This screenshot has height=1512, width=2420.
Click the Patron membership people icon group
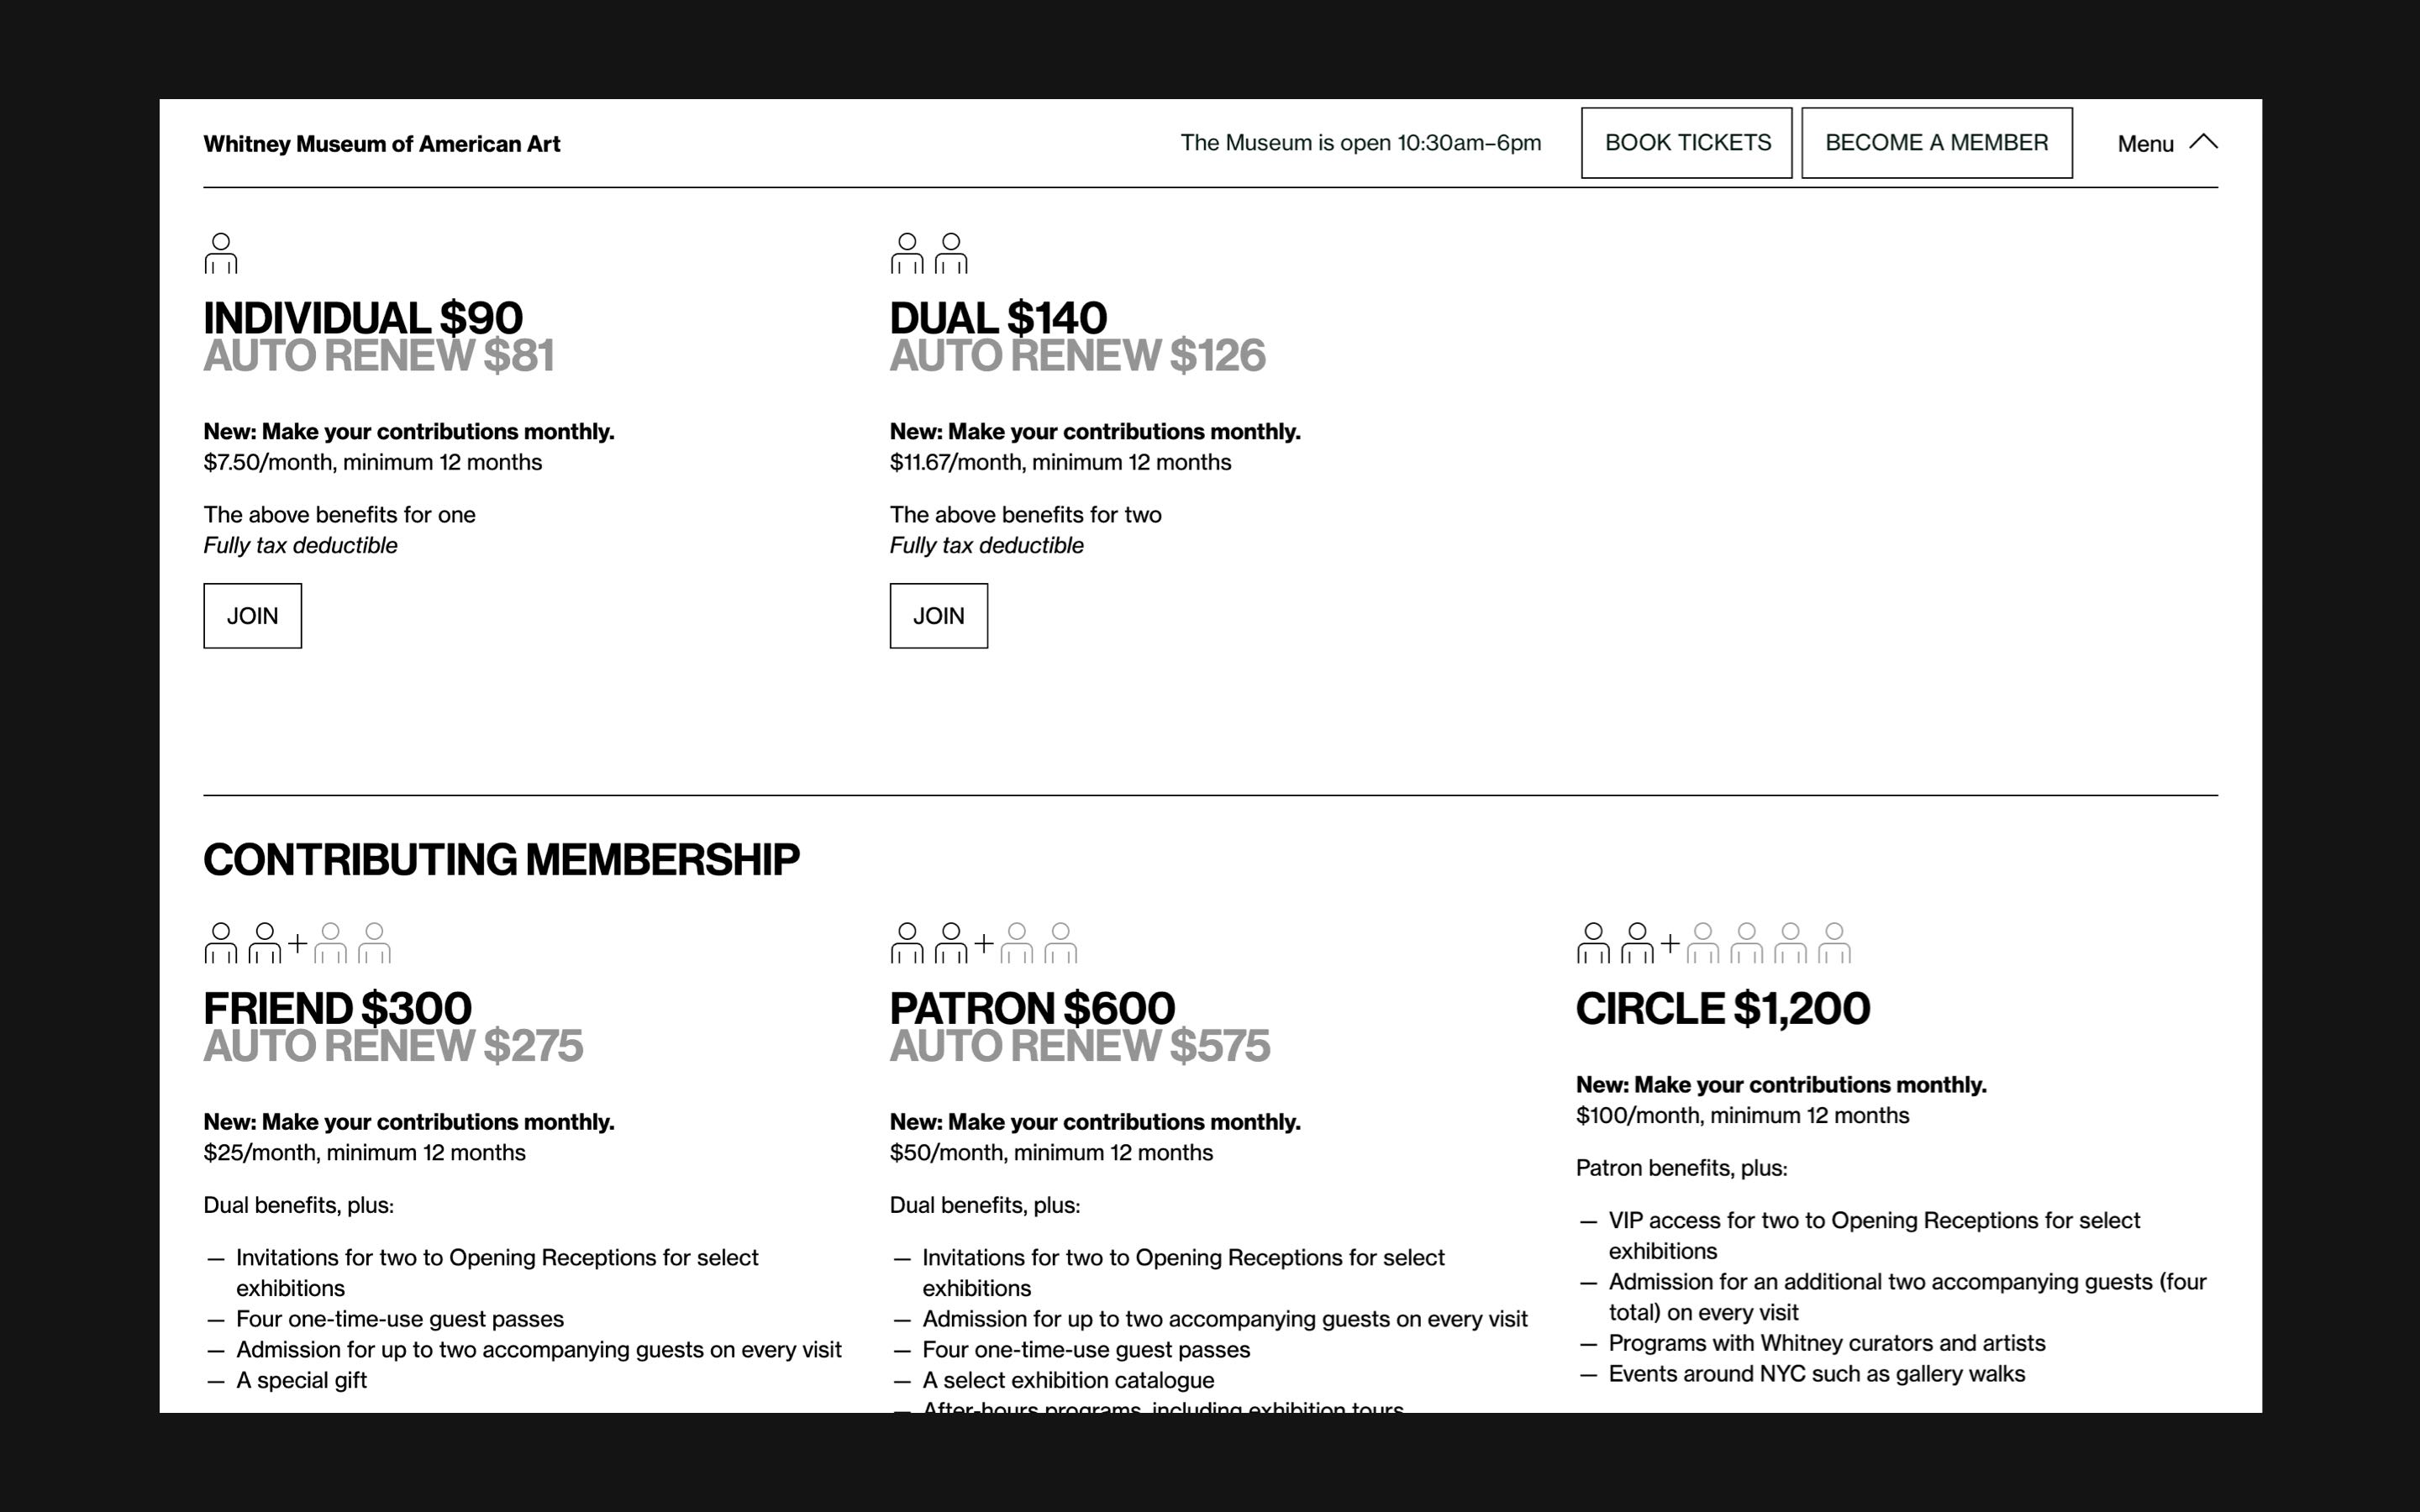pyautogui.click(x=983, y=943)
